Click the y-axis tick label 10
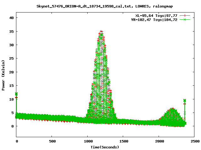 tap(11, 99)
